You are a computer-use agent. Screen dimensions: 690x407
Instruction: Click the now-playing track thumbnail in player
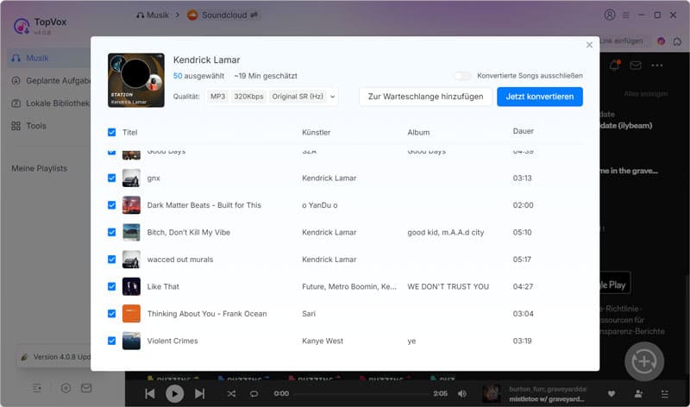click(492, 393)
